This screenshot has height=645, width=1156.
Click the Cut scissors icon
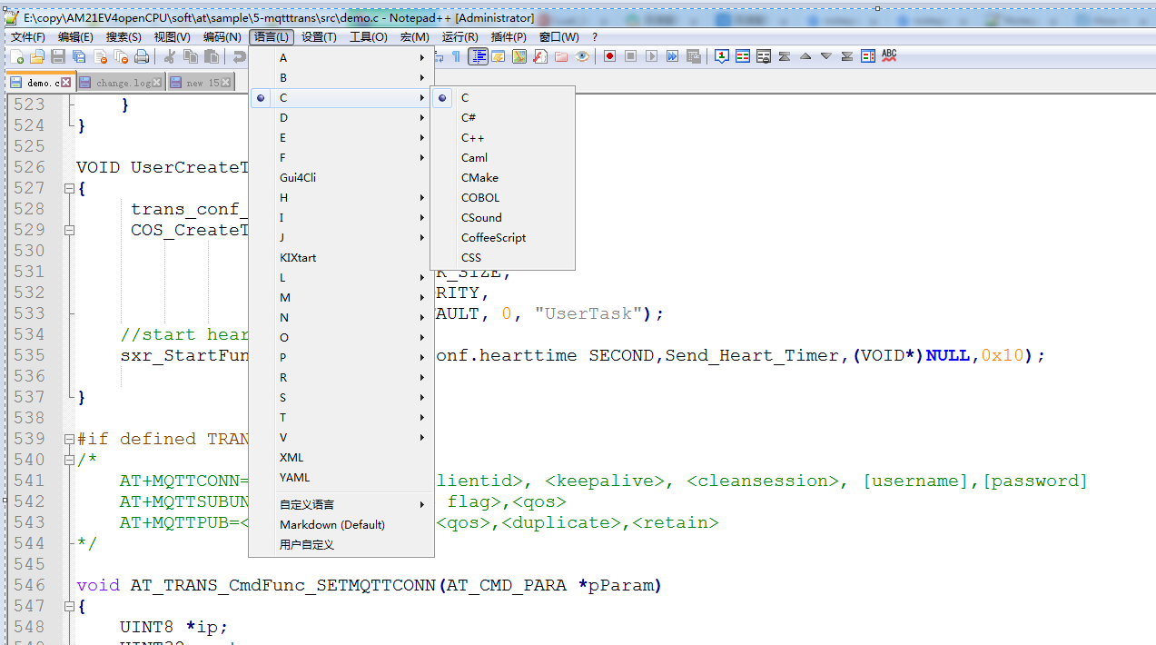point(170,56)
